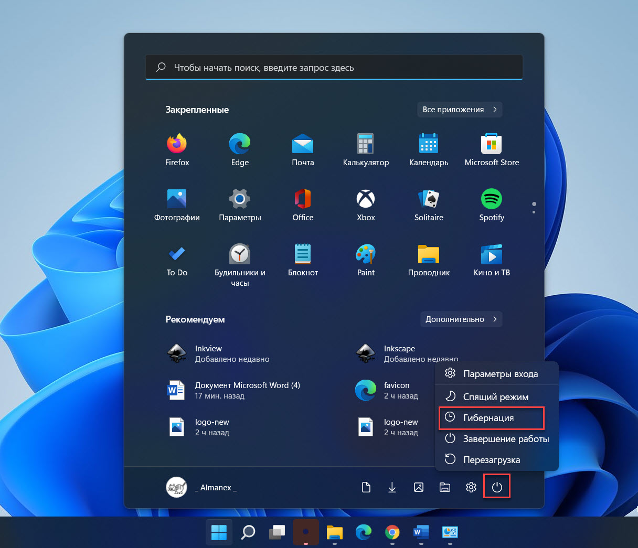Open Firefox from pinned apps
This screenshot has height=548, width=638.
coord(177,151)
